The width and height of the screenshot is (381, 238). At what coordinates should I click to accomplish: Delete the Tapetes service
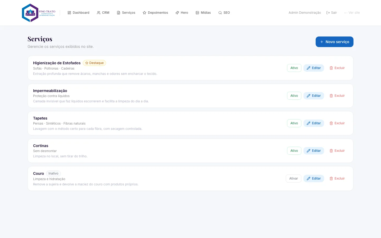(337, 123)
